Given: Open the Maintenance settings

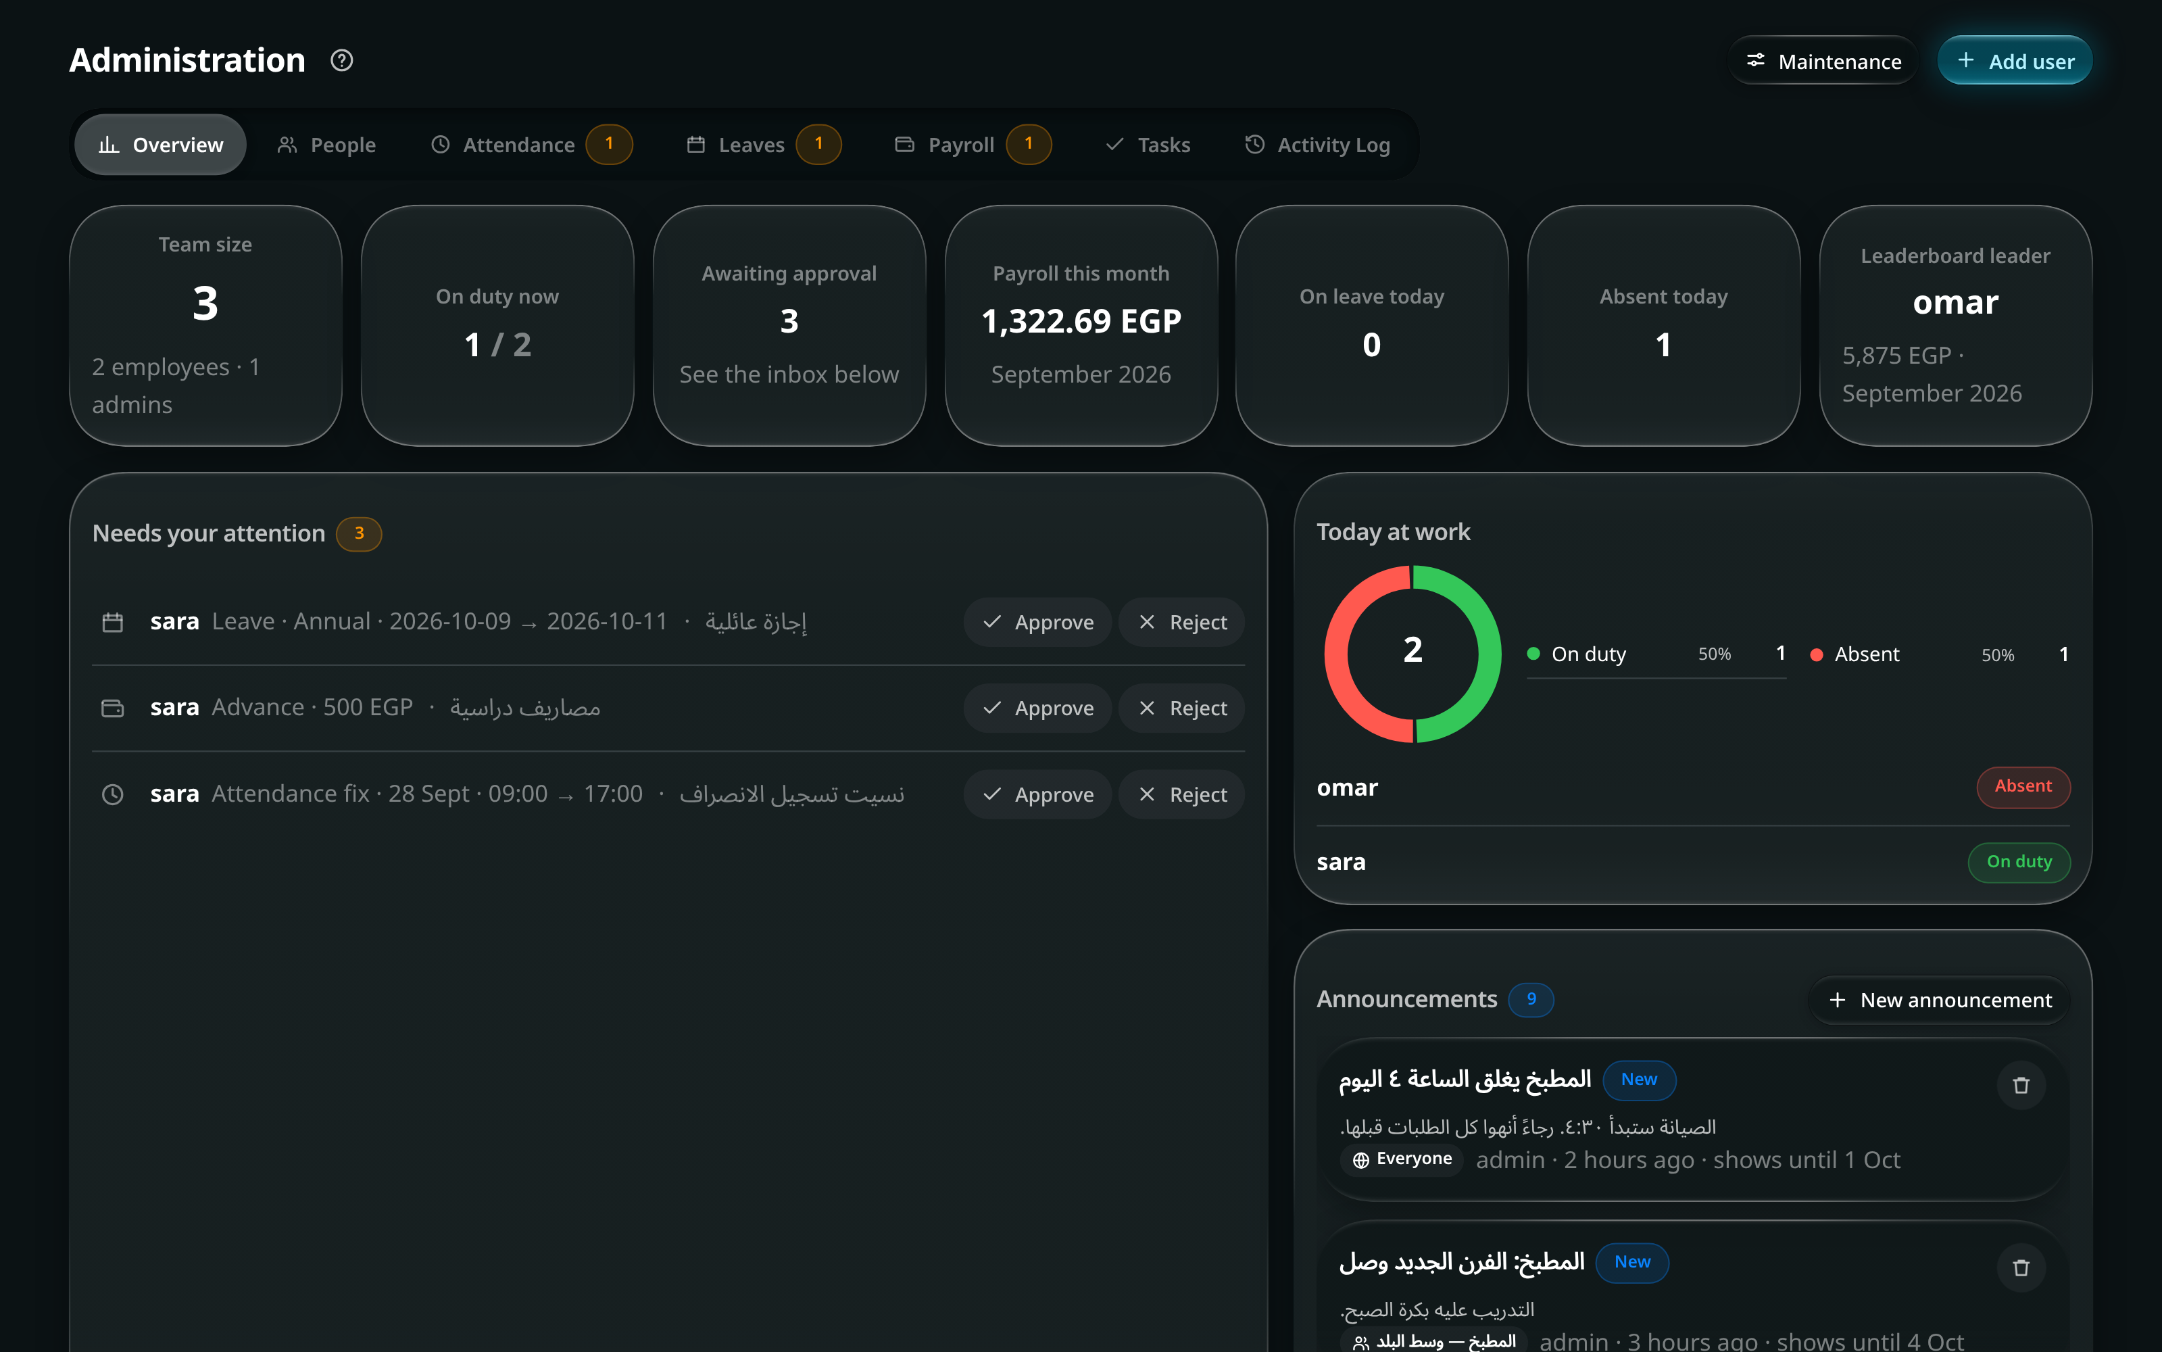Looking at the screenshot, I should click(x=1823, y=61).
